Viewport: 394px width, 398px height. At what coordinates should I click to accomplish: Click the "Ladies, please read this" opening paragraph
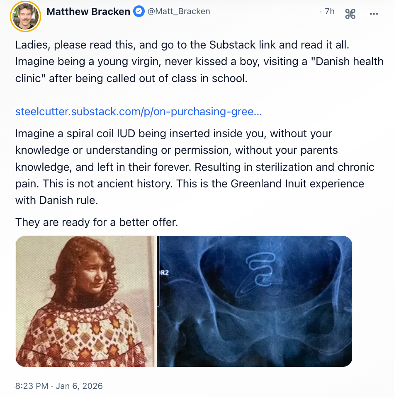pyautogui.click(x=199, y=61)
